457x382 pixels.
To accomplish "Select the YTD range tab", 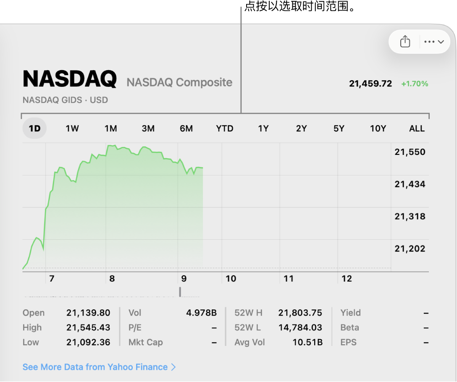I will [225, 128].
